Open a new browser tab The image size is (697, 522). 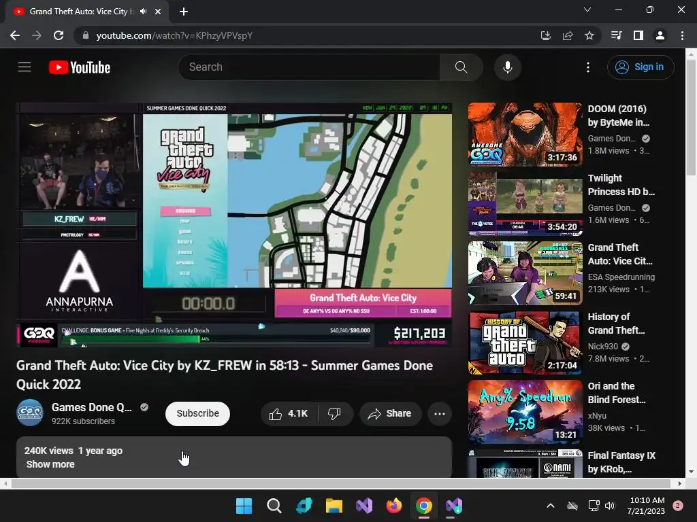pos(184,12)
